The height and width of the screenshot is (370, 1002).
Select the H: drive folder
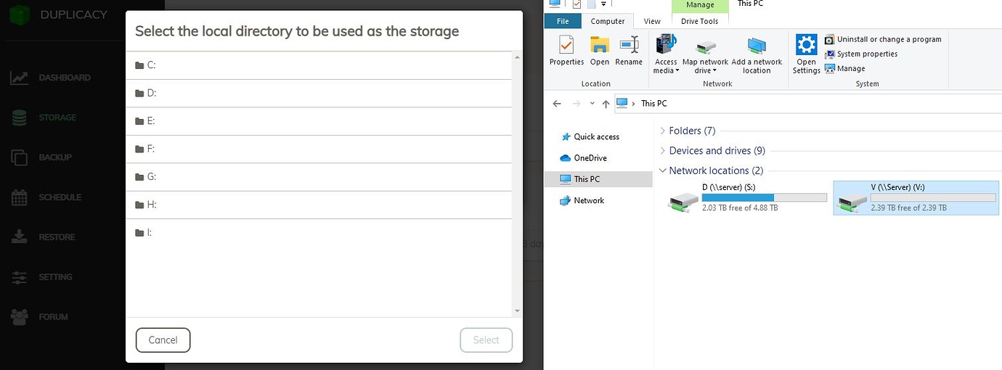pos(319,205)
